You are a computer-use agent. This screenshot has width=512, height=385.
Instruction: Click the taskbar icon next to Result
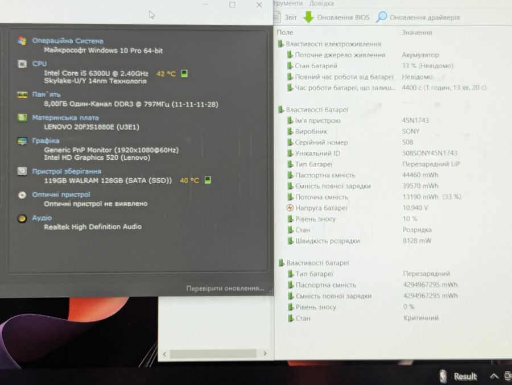tap(443, 376)
